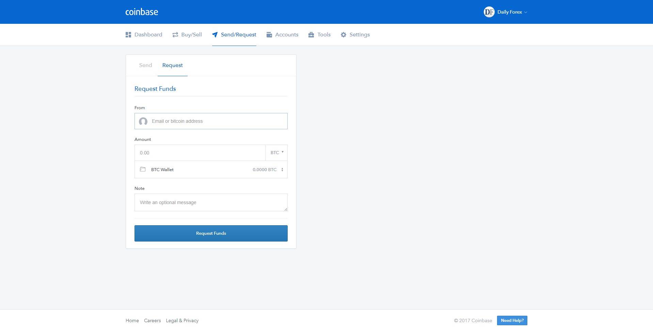The height and width of the screenshot is (330, 653).
Task: Open the Legal & Privacy link
Action: (x=182, y=320)
